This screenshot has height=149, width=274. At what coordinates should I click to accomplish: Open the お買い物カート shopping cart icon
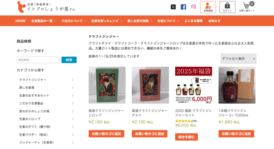[247, 7]
